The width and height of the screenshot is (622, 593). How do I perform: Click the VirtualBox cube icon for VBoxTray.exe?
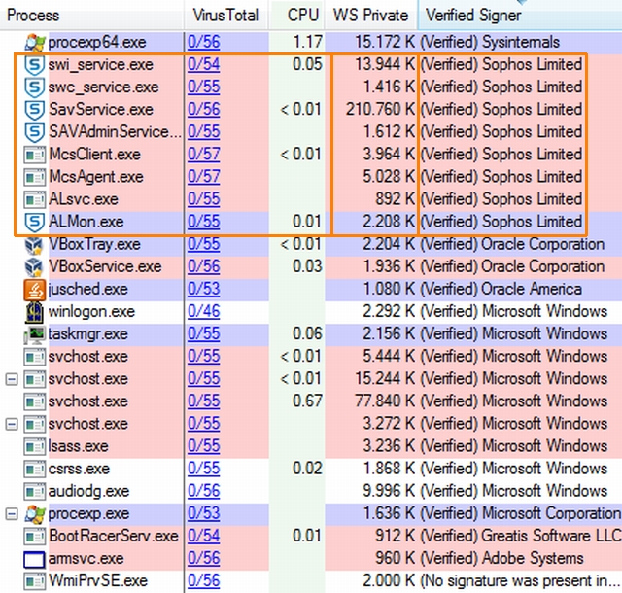34,245
